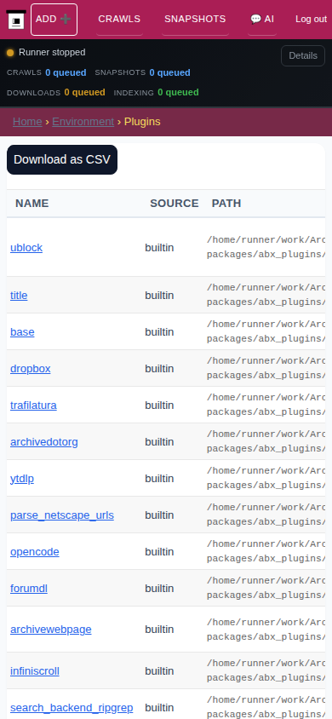Sort by NAME column header

(x=32, y=203)
